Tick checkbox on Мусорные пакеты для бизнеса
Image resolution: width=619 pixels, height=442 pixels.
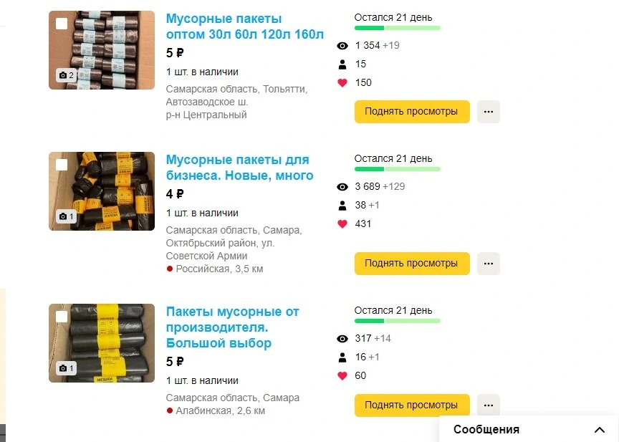click(62, 165)
